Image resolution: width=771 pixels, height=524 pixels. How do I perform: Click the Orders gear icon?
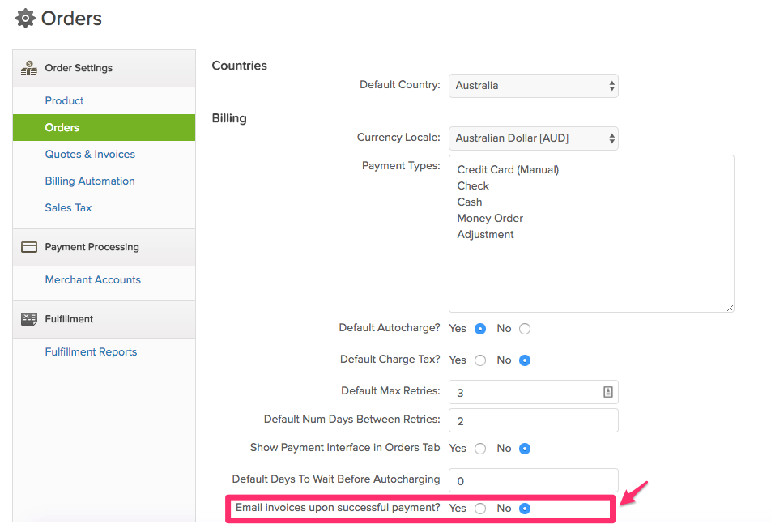point(25,19)
